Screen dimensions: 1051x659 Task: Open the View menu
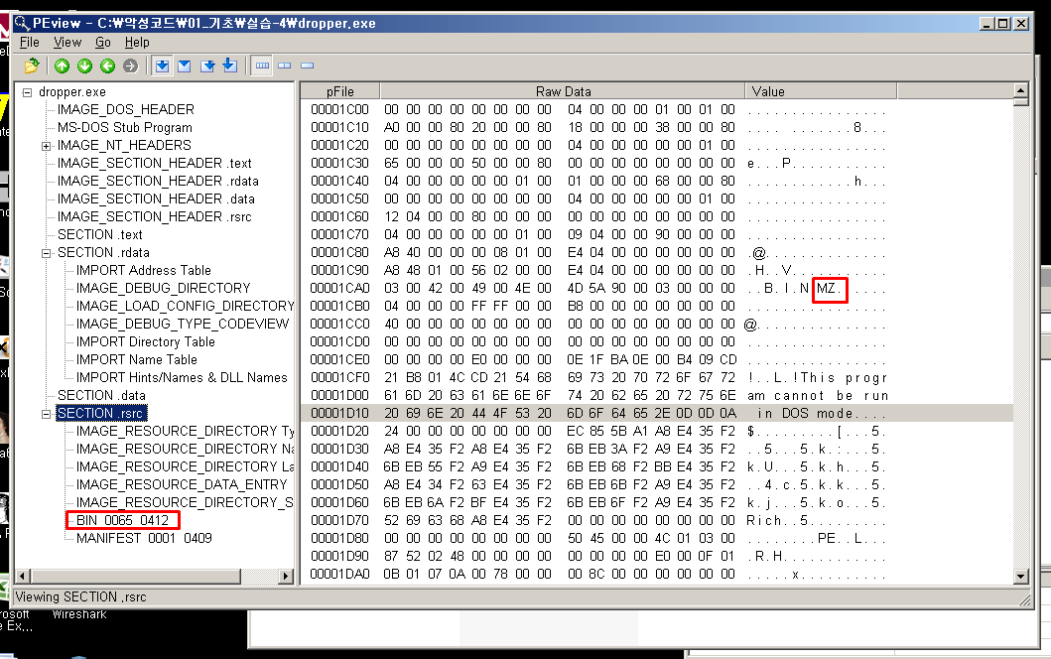67,43
